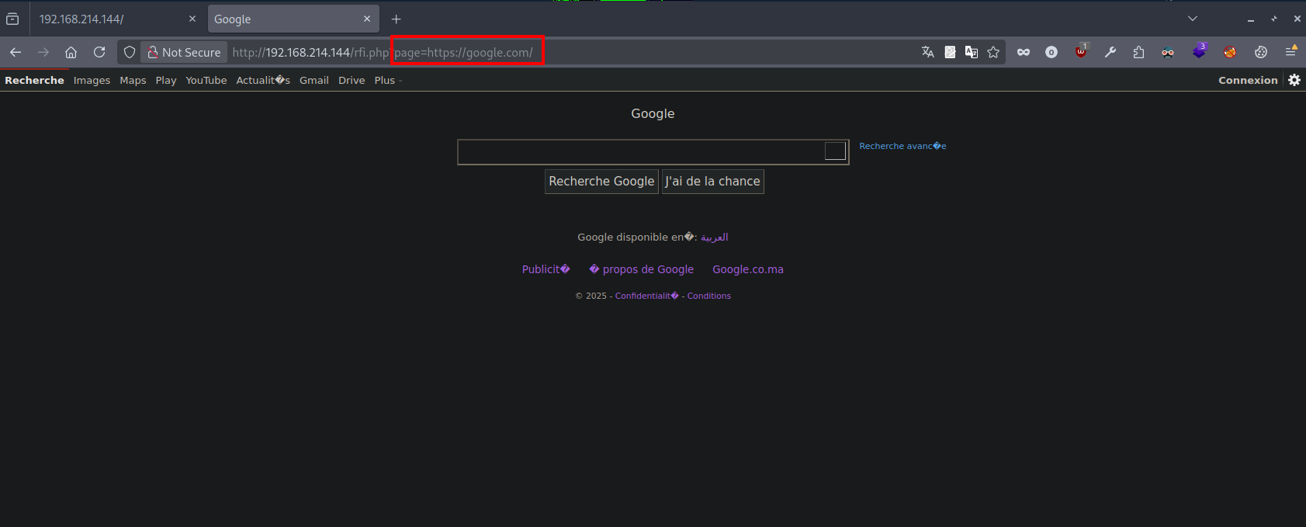Open the wrench developer tools extension
Image resolution: width=1306 pixels, height=527 pixels.
(x=1110, y=52)
